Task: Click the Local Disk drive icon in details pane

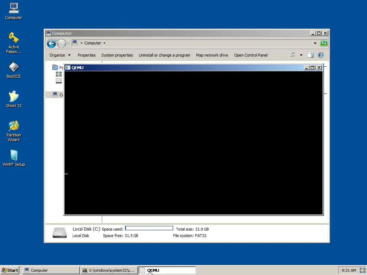Action: click(60, 233)
